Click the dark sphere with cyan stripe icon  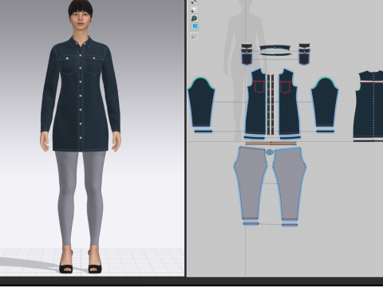click(x=194, y=18)
